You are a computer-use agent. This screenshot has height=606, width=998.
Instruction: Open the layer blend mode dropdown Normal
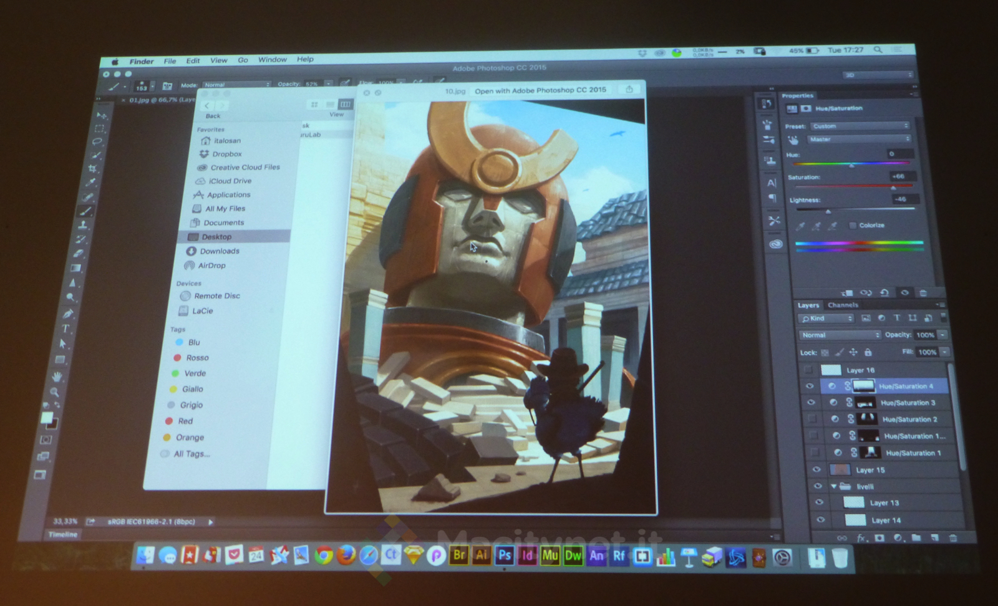840,335
